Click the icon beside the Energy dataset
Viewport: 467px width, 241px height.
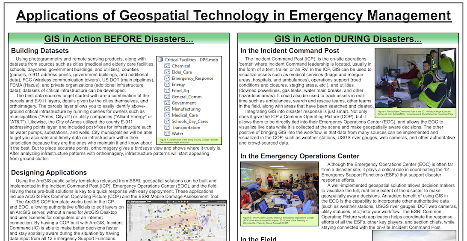coord(167,84)
